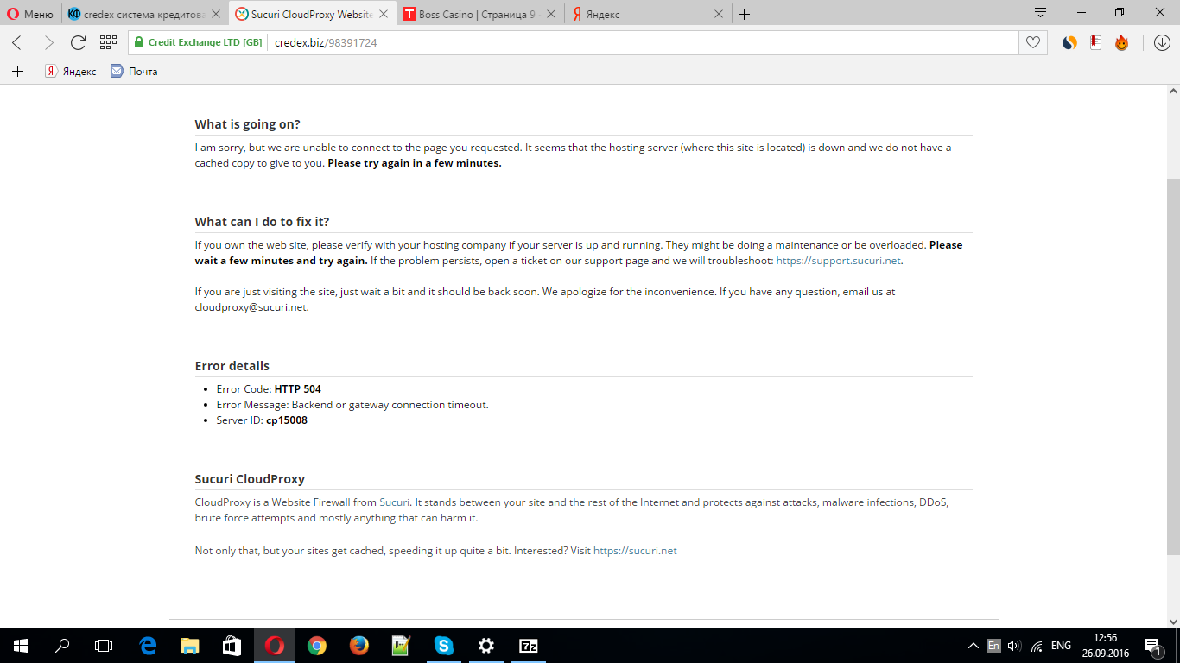Screen dimensions: 1180x663
Task: Open Windows Store from taskbar
Action: [x=232, y=646]
